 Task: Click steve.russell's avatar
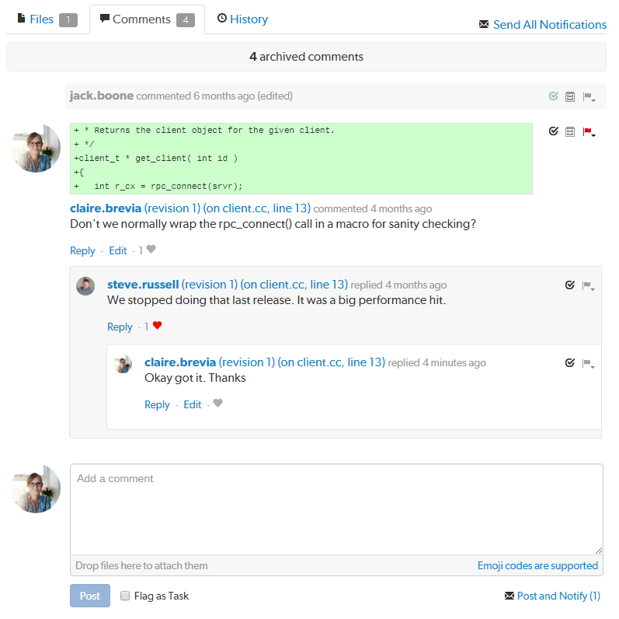[85, 286]
